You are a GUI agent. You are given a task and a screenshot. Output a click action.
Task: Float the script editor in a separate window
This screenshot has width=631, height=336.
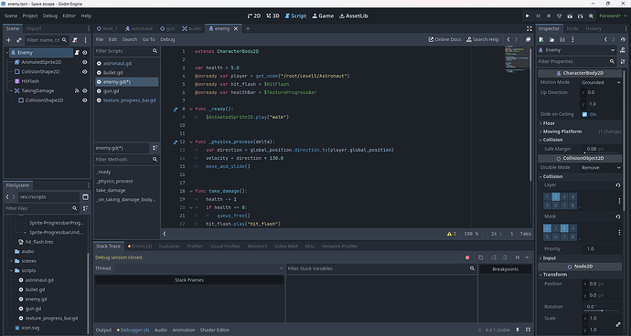pyautogui.click(x=528, y=39)
